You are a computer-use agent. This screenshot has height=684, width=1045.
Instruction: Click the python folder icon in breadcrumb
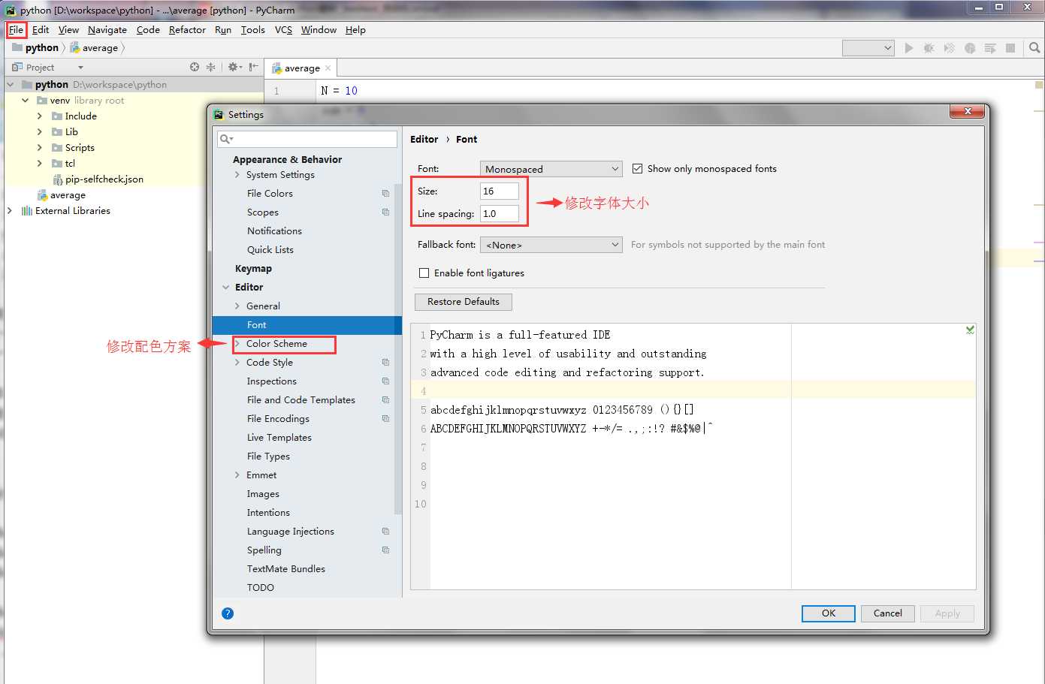17,47
